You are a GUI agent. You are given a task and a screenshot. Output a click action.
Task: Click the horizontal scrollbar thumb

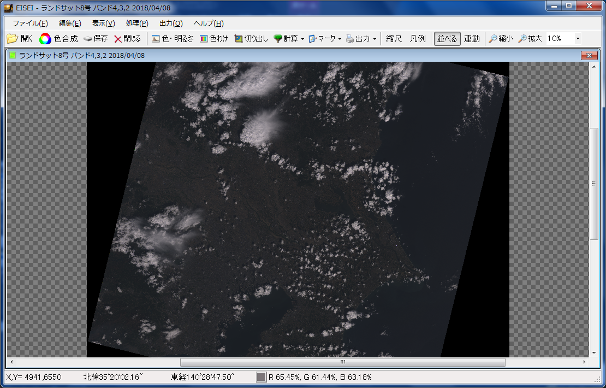tap(343, 362)
